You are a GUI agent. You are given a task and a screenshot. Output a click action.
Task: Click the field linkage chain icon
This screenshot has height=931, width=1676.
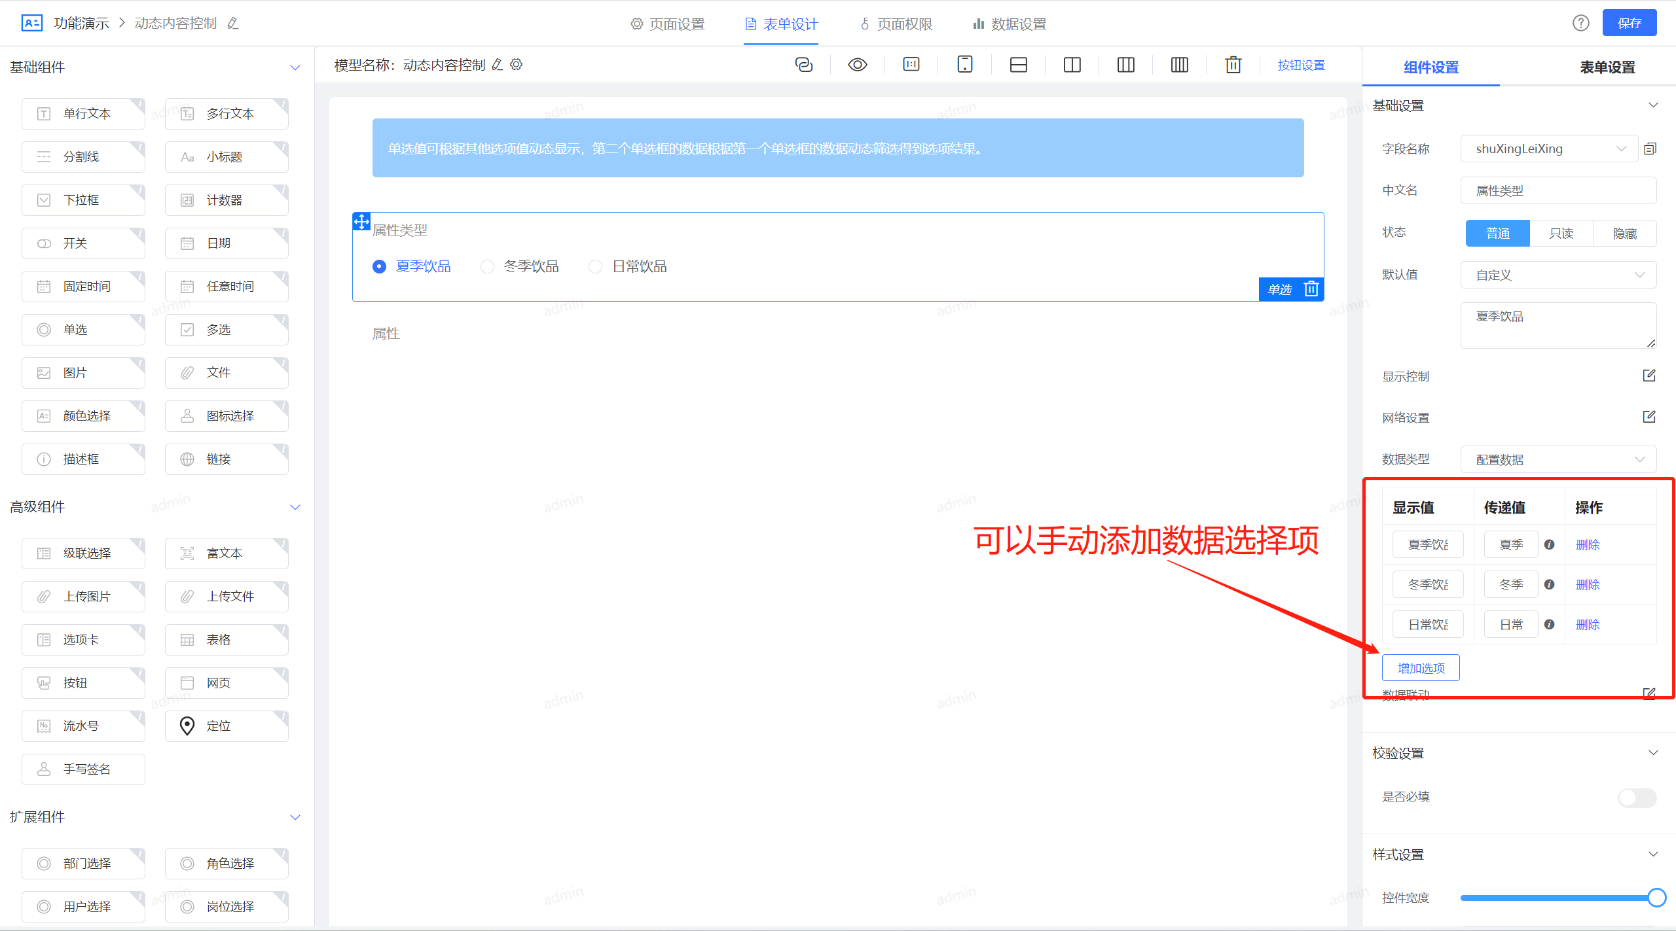804,64
